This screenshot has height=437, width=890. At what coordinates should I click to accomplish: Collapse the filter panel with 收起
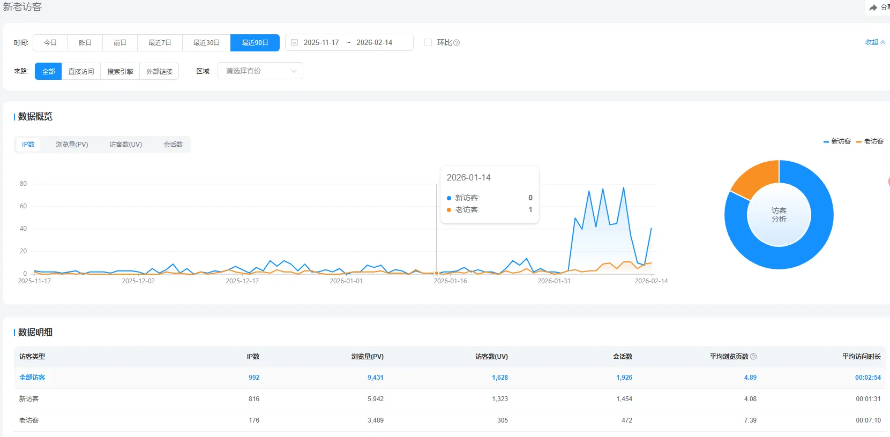point(874,42)
